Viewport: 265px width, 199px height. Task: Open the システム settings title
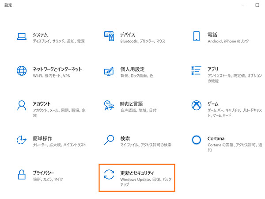[40, 34]
